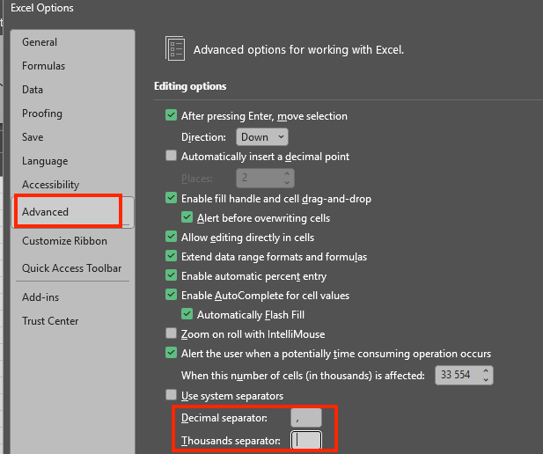The width and height of the screenshot is (543, 454).
Task: Click the Advanced options header icon
Action: tap(175, 49)
